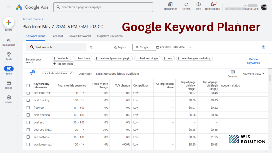Switch to the Saved keywords tab
Viewport: 272px width, 153px height.
(80, 36)
